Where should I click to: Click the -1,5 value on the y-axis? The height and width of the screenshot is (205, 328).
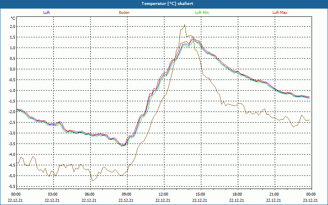coord(11,101)
